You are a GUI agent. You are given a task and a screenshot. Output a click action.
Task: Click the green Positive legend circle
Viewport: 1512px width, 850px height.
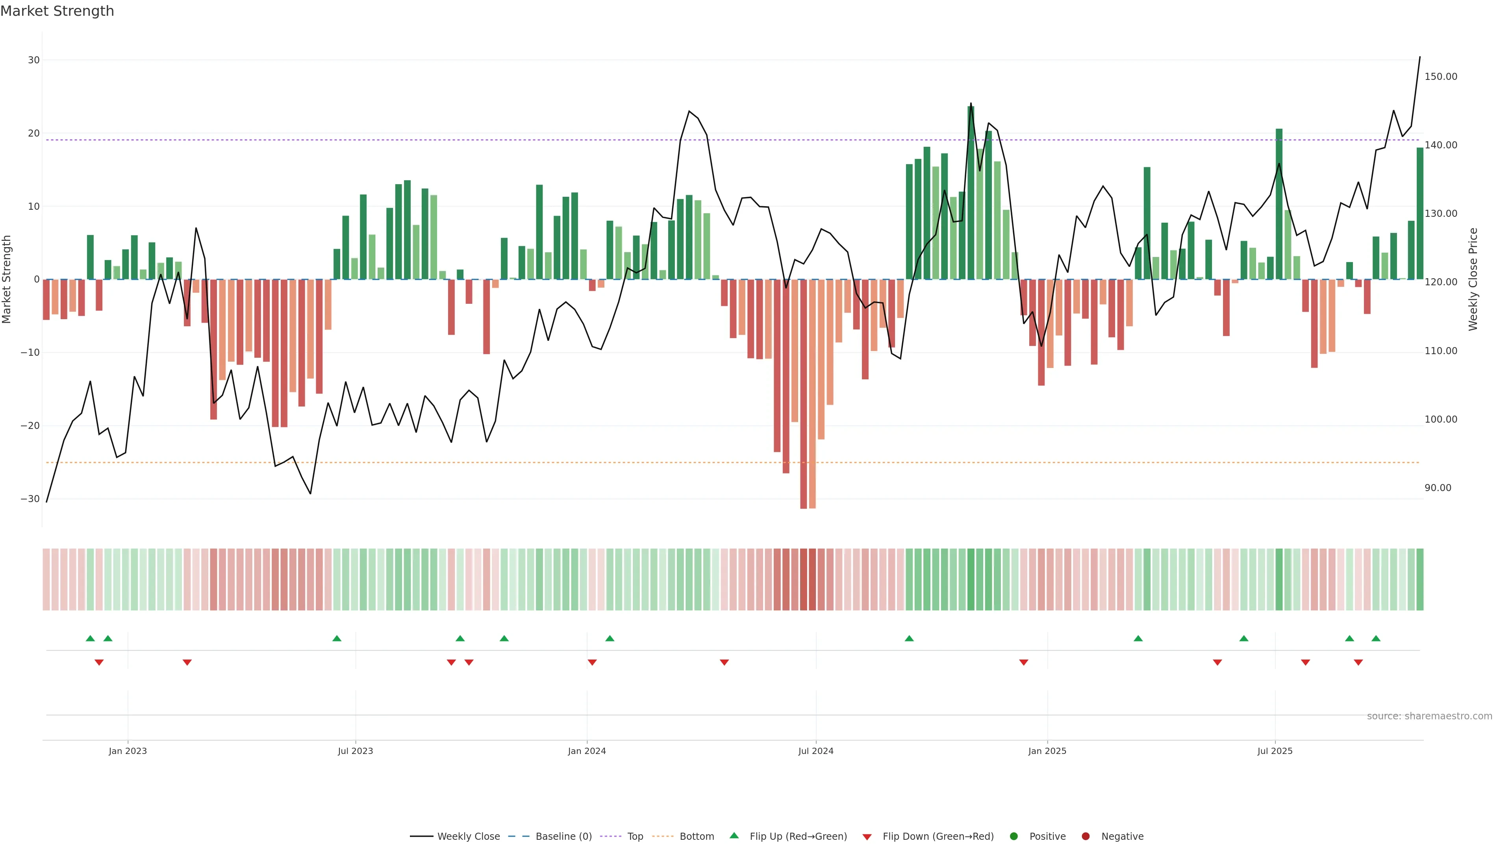1014,836
